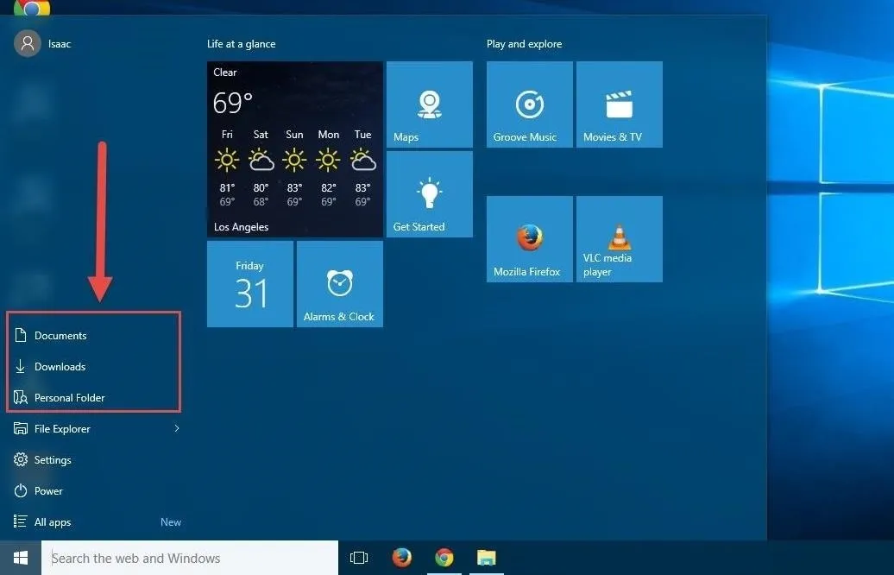Open the Isaac user account menu

(x=43, y=43)
